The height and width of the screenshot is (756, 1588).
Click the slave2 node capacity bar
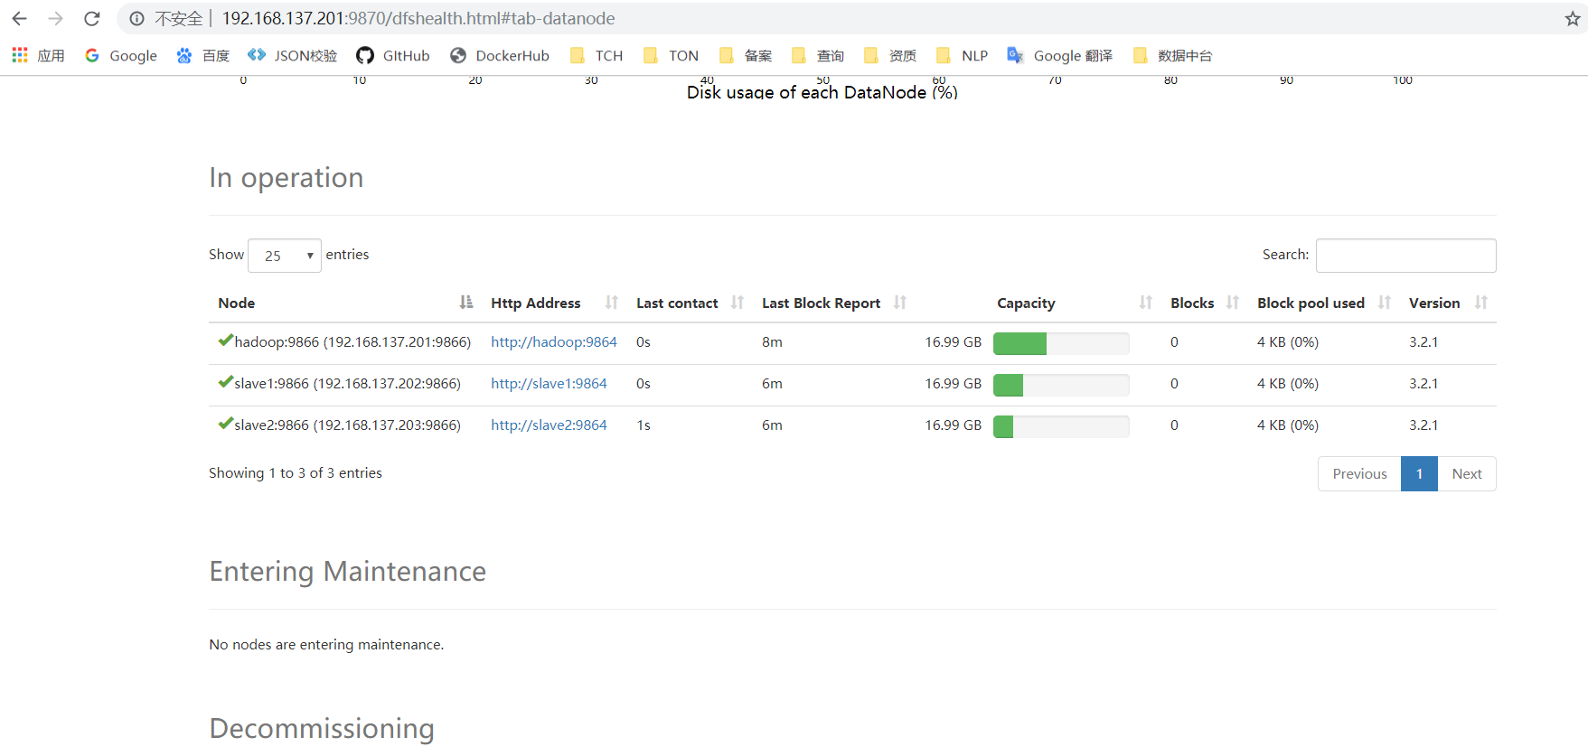[x=1061, y=426]
